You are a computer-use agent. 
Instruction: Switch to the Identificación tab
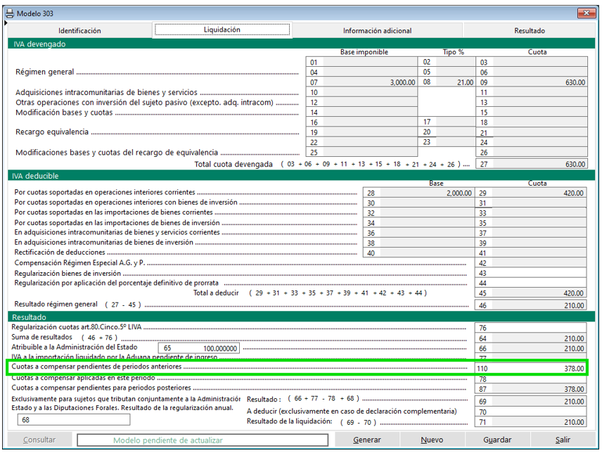pos(79,31)
